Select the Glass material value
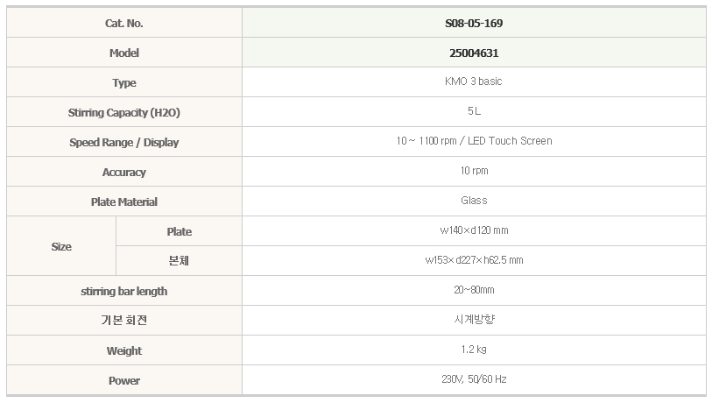Image resolution: width=712 pixels, height=403 pixels. 474,201
